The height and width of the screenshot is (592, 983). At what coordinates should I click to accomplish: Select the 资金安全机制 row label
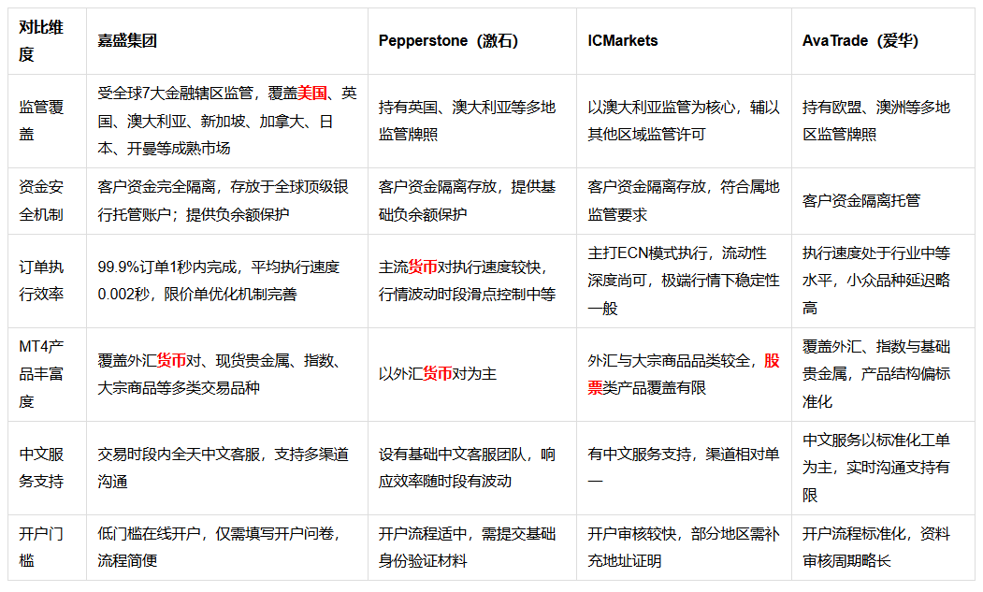coord(47,201)
